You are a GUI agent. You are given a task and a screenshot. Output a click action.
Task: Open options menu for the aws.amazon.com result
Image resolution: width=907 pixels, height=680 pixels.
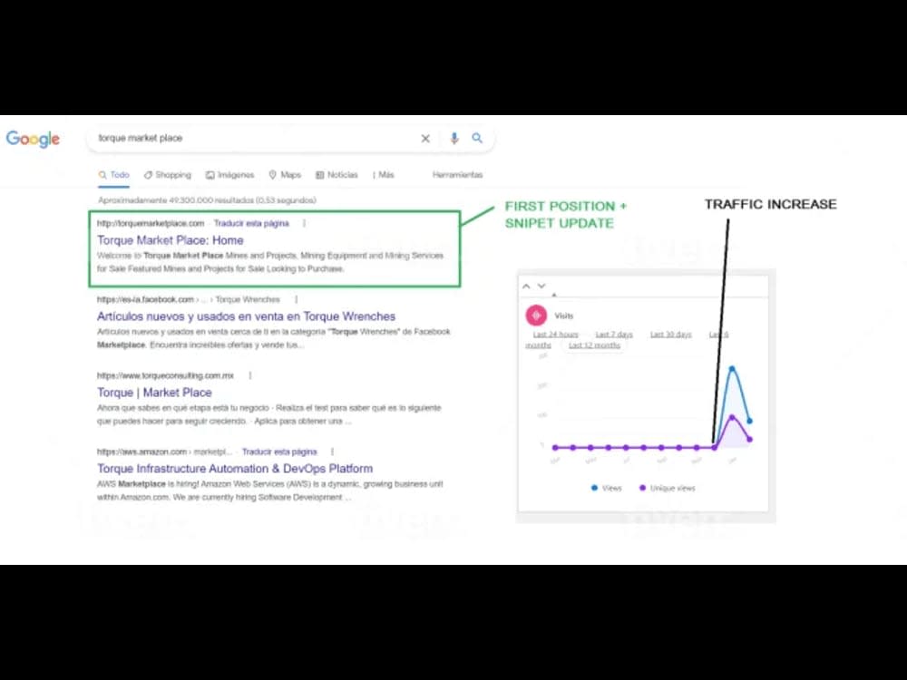pos(332,452)
